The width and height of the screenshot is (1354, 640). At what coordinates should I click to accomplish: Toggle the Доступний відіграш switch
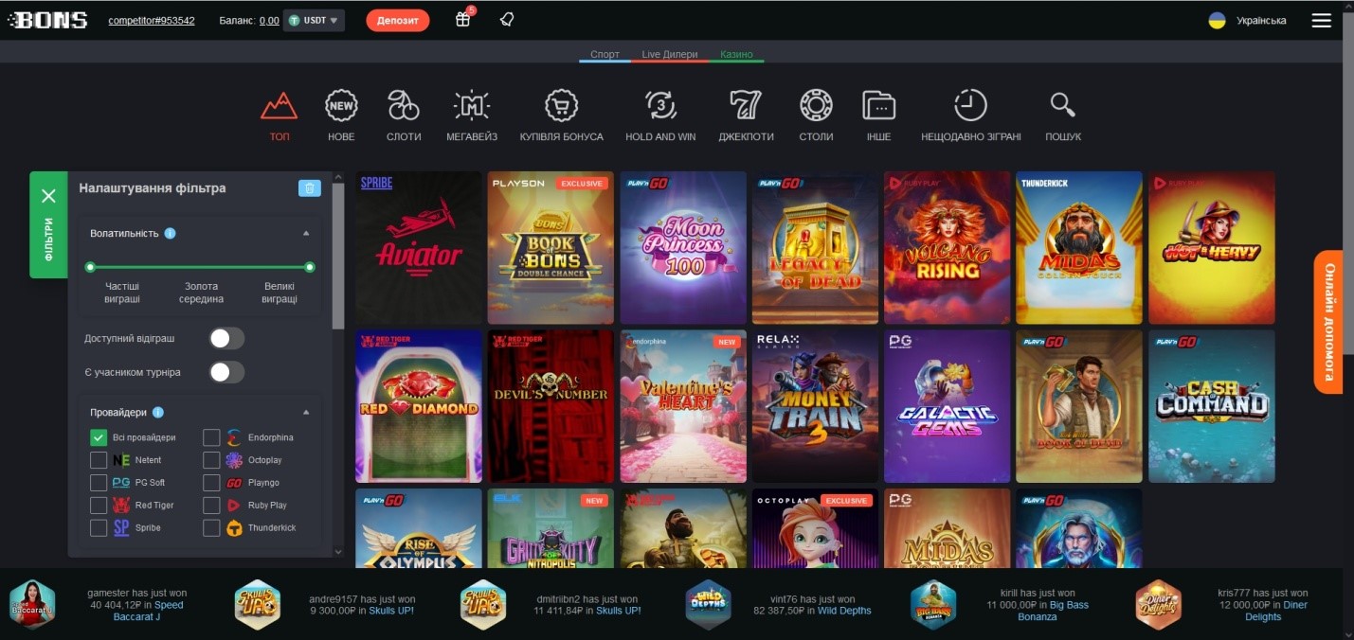[226, 338]
